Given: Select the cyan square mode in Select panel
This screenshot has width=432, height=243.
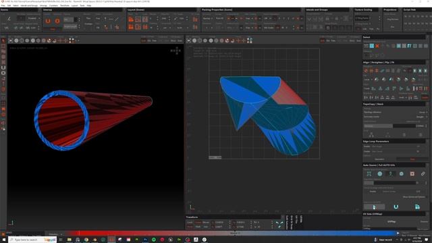Looking at the screenshot, I should click(x=372, y=46).
